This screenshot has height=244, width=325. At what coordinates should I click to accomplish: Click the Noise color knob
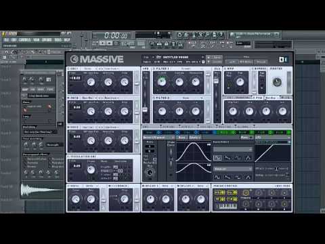coord(76,199)
